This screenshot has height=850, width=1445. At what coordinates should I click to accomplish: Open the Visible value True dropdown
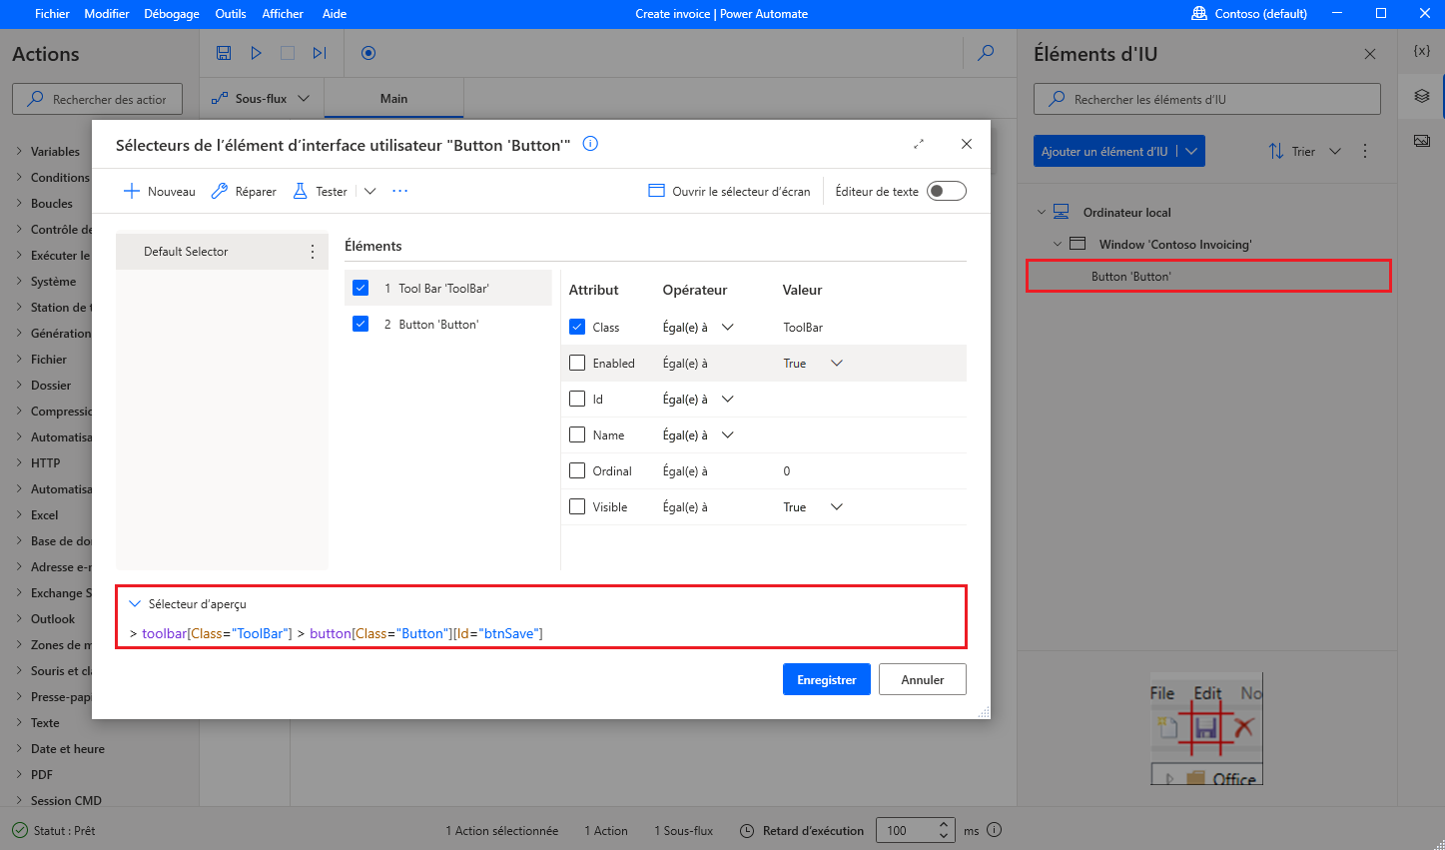837,506
